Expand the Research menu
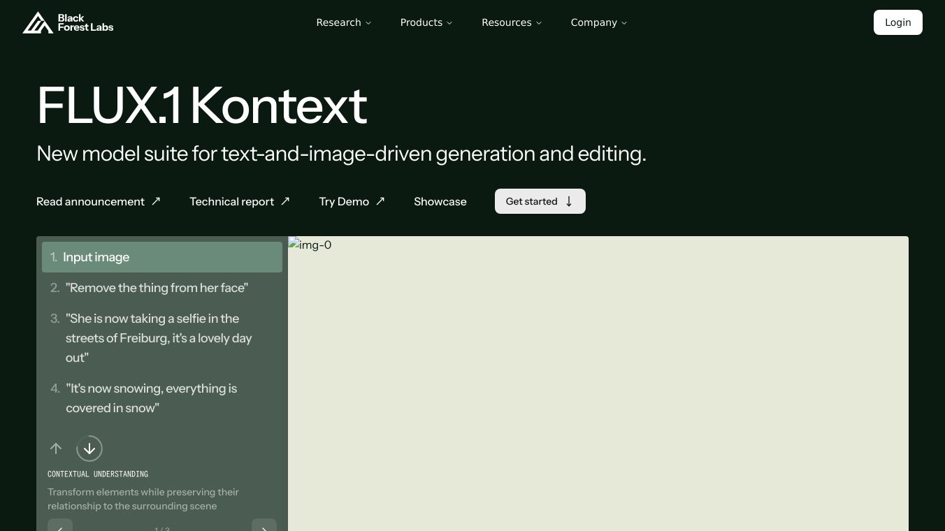 [x=344, y=22]
